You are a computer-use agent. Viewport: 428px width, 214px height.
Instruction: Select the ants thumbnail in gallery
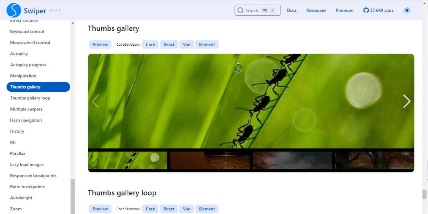pos(128,160)
